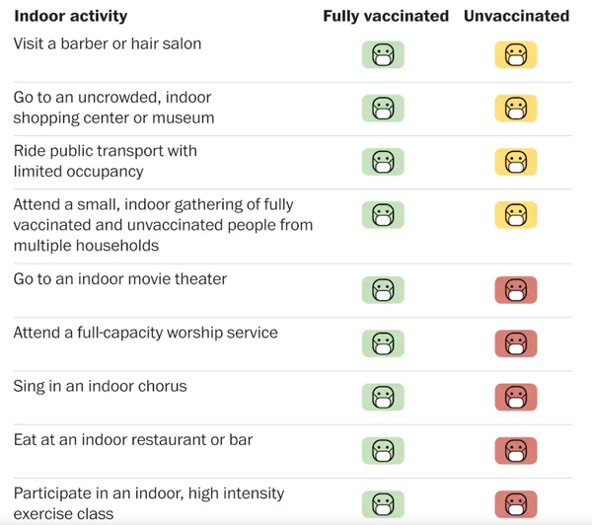Select the 'Visit a barber or hair salon' text
Image resolution: width=592 pixels, height=525 pixels.
point(108,43)
